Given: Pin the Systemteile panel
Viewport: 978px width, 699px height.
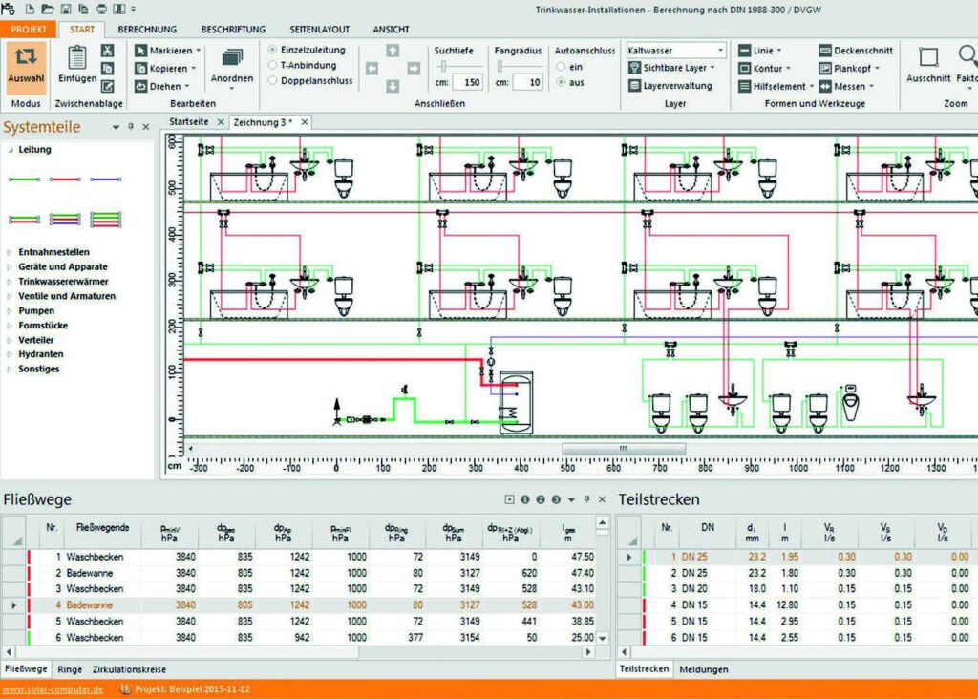Looking at the screenshot, I should pos(131,127).
